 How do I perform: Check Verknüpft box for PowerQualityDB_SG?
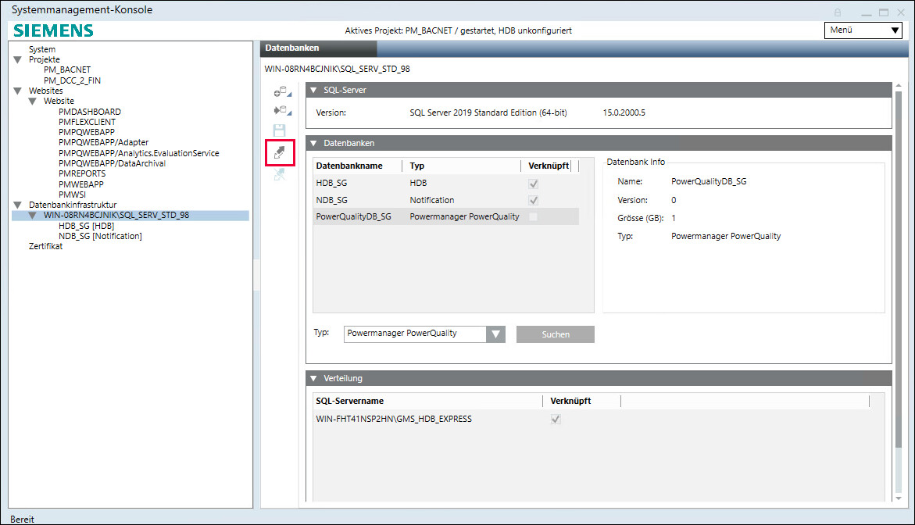(x=534, y=216)
